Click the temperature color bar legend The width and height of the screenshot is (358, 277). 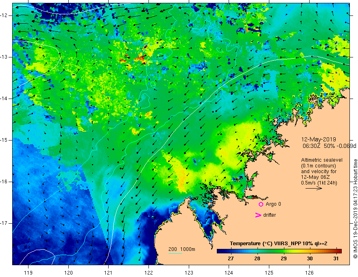pyautogui.click(x=279, y=251)
